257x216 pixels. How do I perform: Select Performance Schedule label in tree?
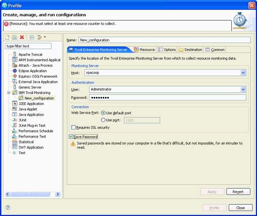pos(36,131)
